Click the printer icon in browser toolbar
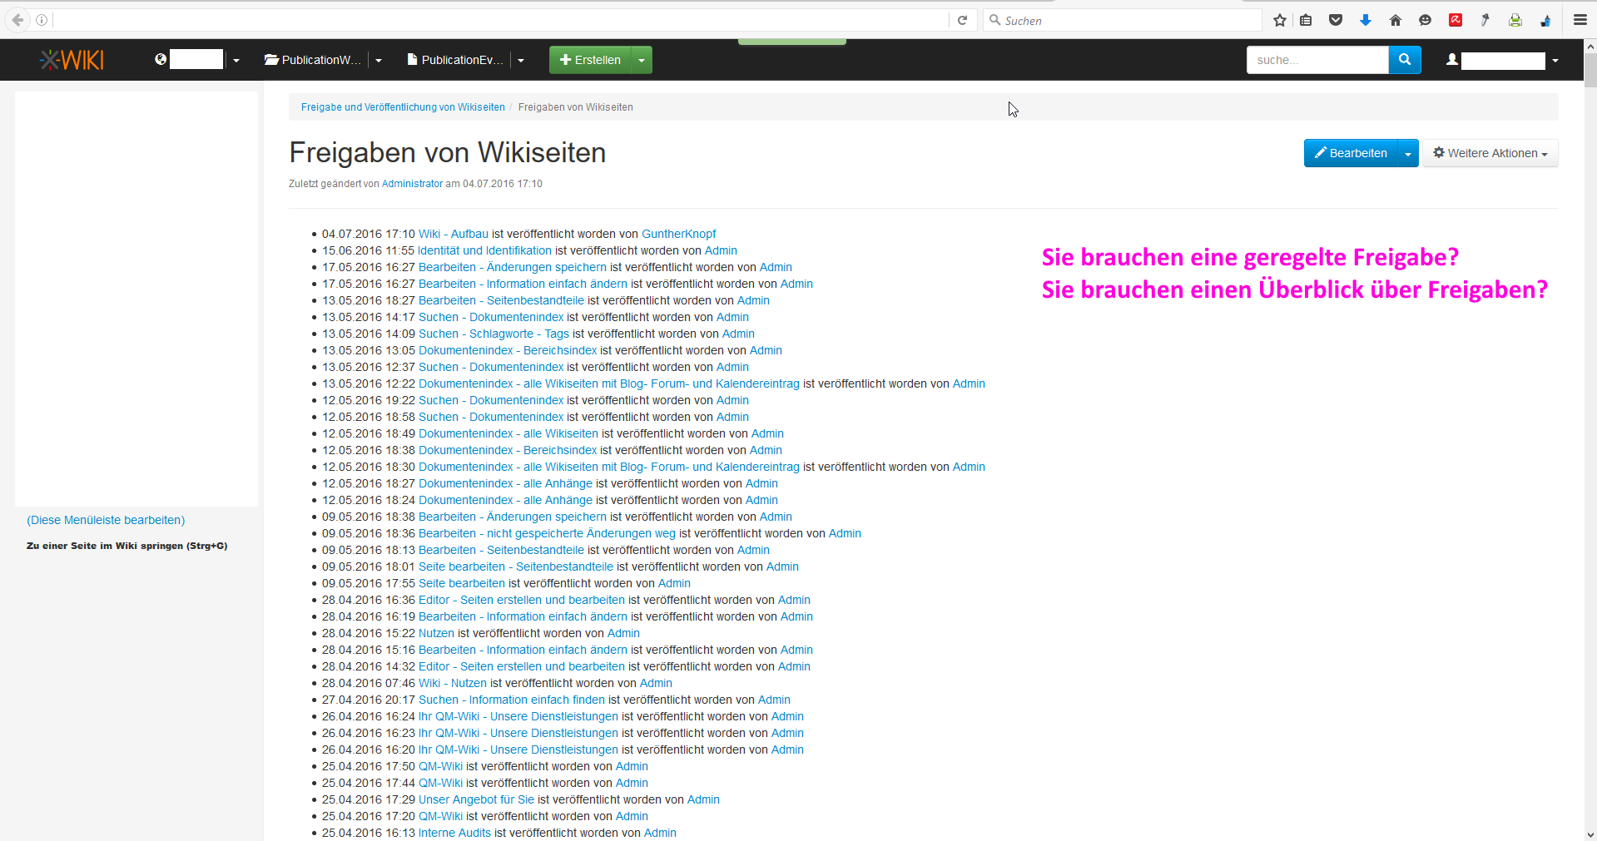The height and width of the screenshot is (841, 1597). click(1515, 21)
